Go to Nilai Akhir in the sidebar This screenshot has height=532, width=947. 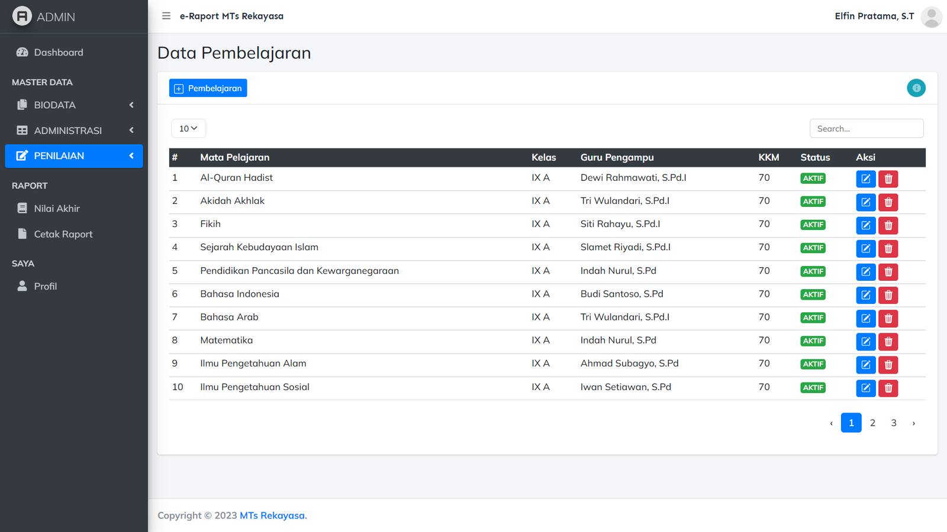pos(56,209)
